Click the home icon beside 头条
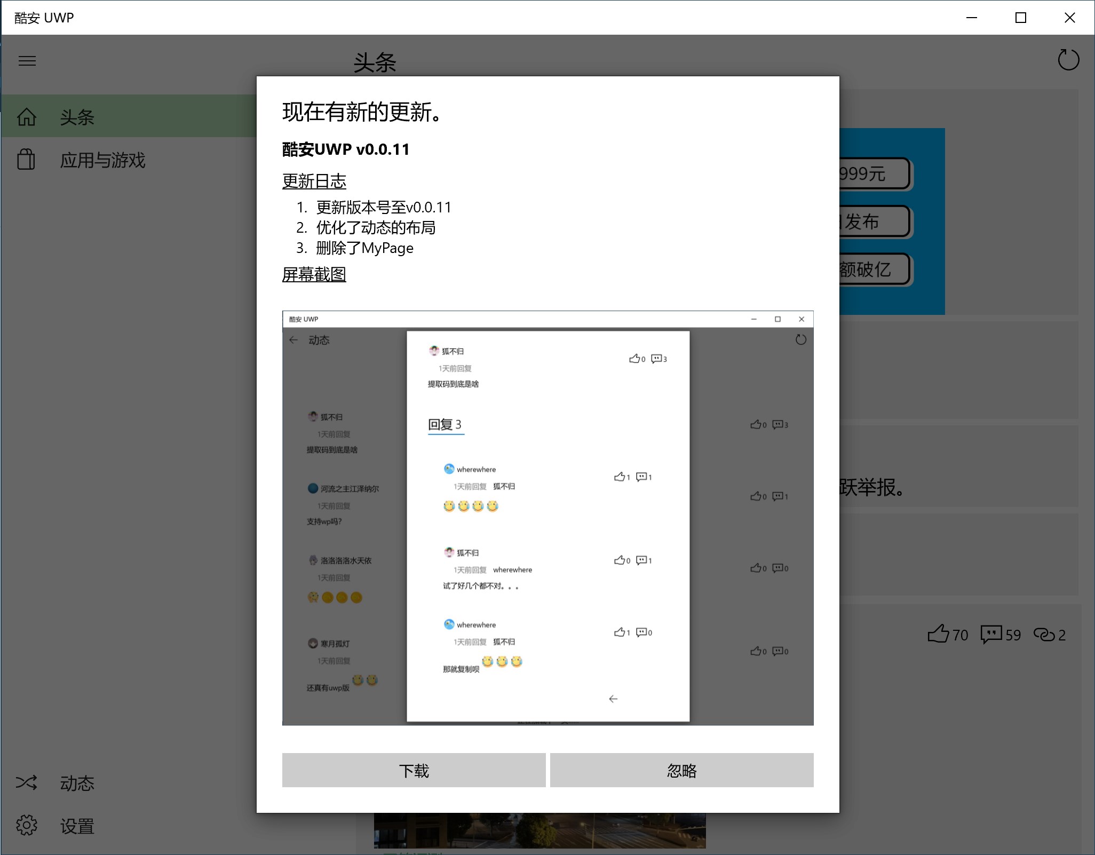 pyautogui.click(x=27, y=117)
